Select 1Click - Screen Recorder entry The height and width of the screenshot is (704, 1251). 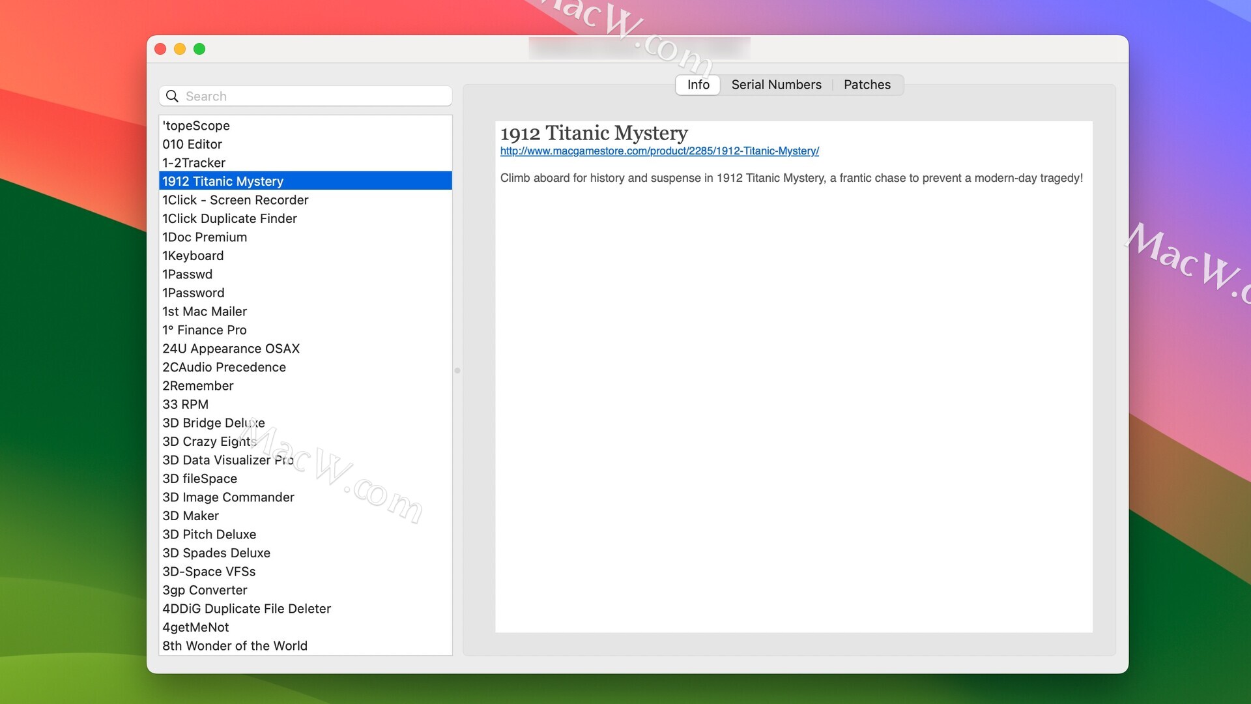(306, 200)
